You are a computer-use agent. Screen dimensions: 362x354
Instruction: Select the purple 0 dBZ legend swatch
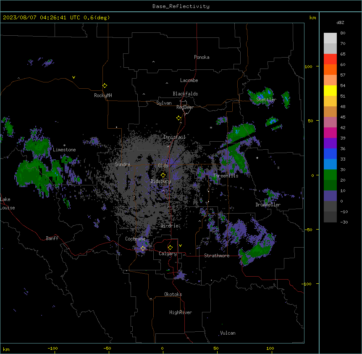click(x=330, y=196)
